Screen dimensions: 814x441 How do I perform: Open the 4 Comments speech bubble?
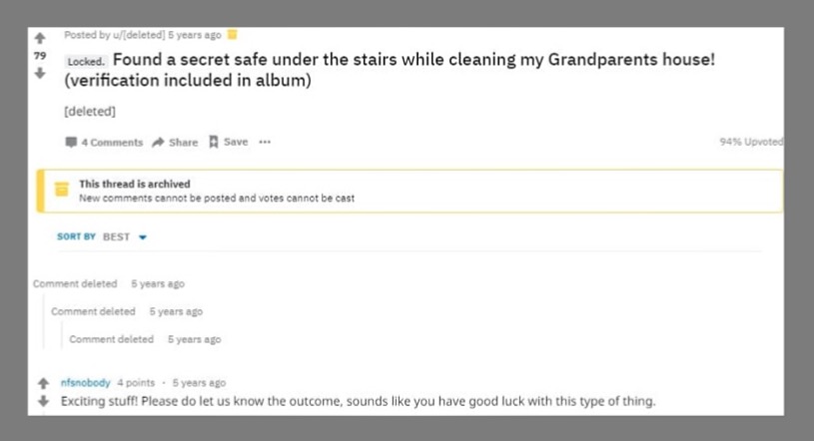click(x=70, y=143)
